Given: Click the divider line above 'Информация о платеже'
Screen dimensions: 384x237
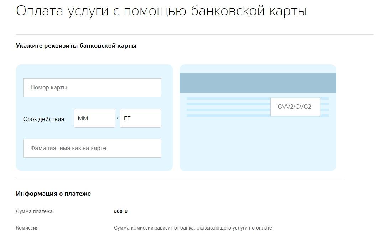Looking at the screenshot, I should (180, 179).
